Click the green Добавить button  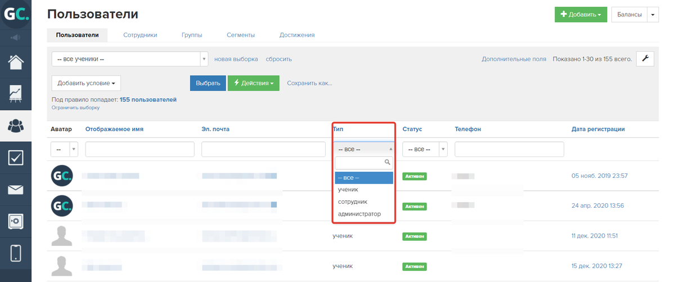[580, 15]
